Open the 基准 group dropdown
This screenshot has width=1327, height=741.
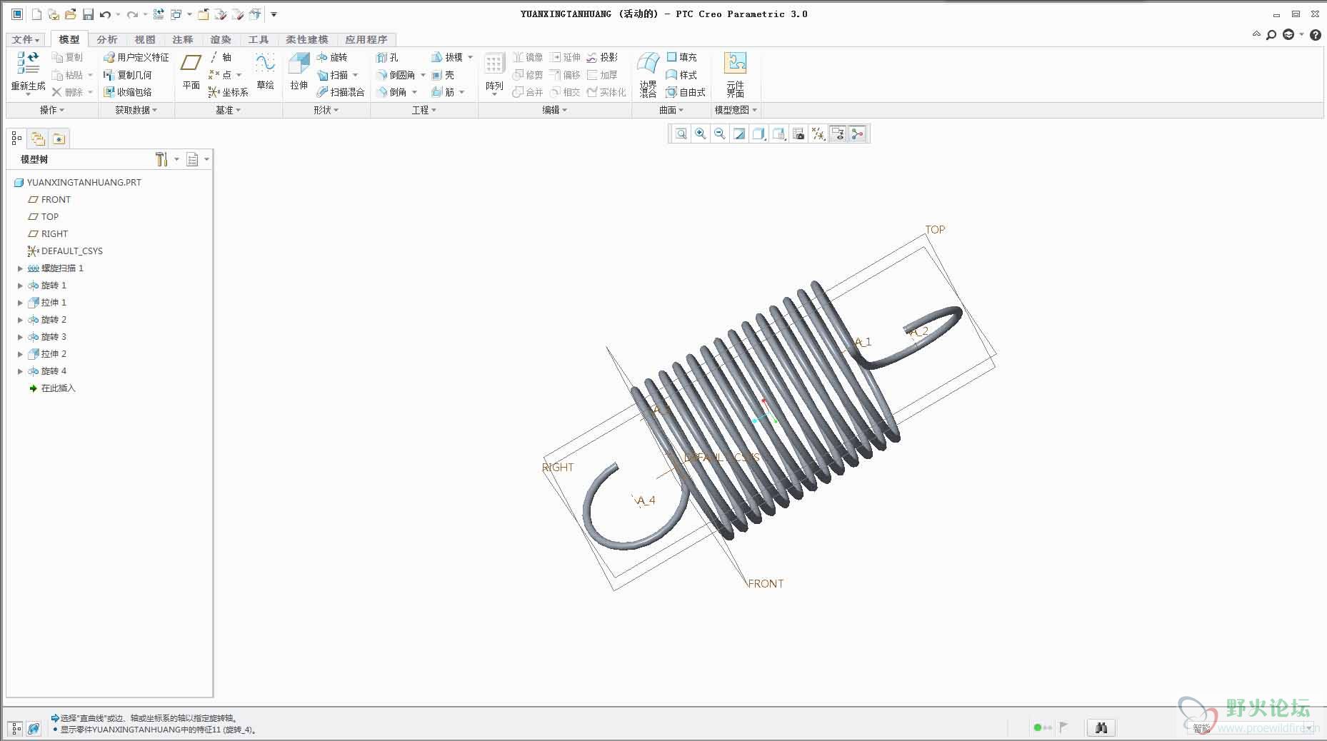tap(228, 110)
